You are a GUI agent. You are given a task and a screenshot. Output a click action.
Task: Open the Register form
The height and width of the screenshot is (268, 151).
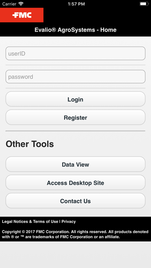pos(75,117)
